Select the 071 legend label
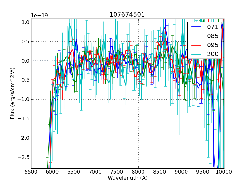This screenshot has width=249, height=187. [213, 27]
